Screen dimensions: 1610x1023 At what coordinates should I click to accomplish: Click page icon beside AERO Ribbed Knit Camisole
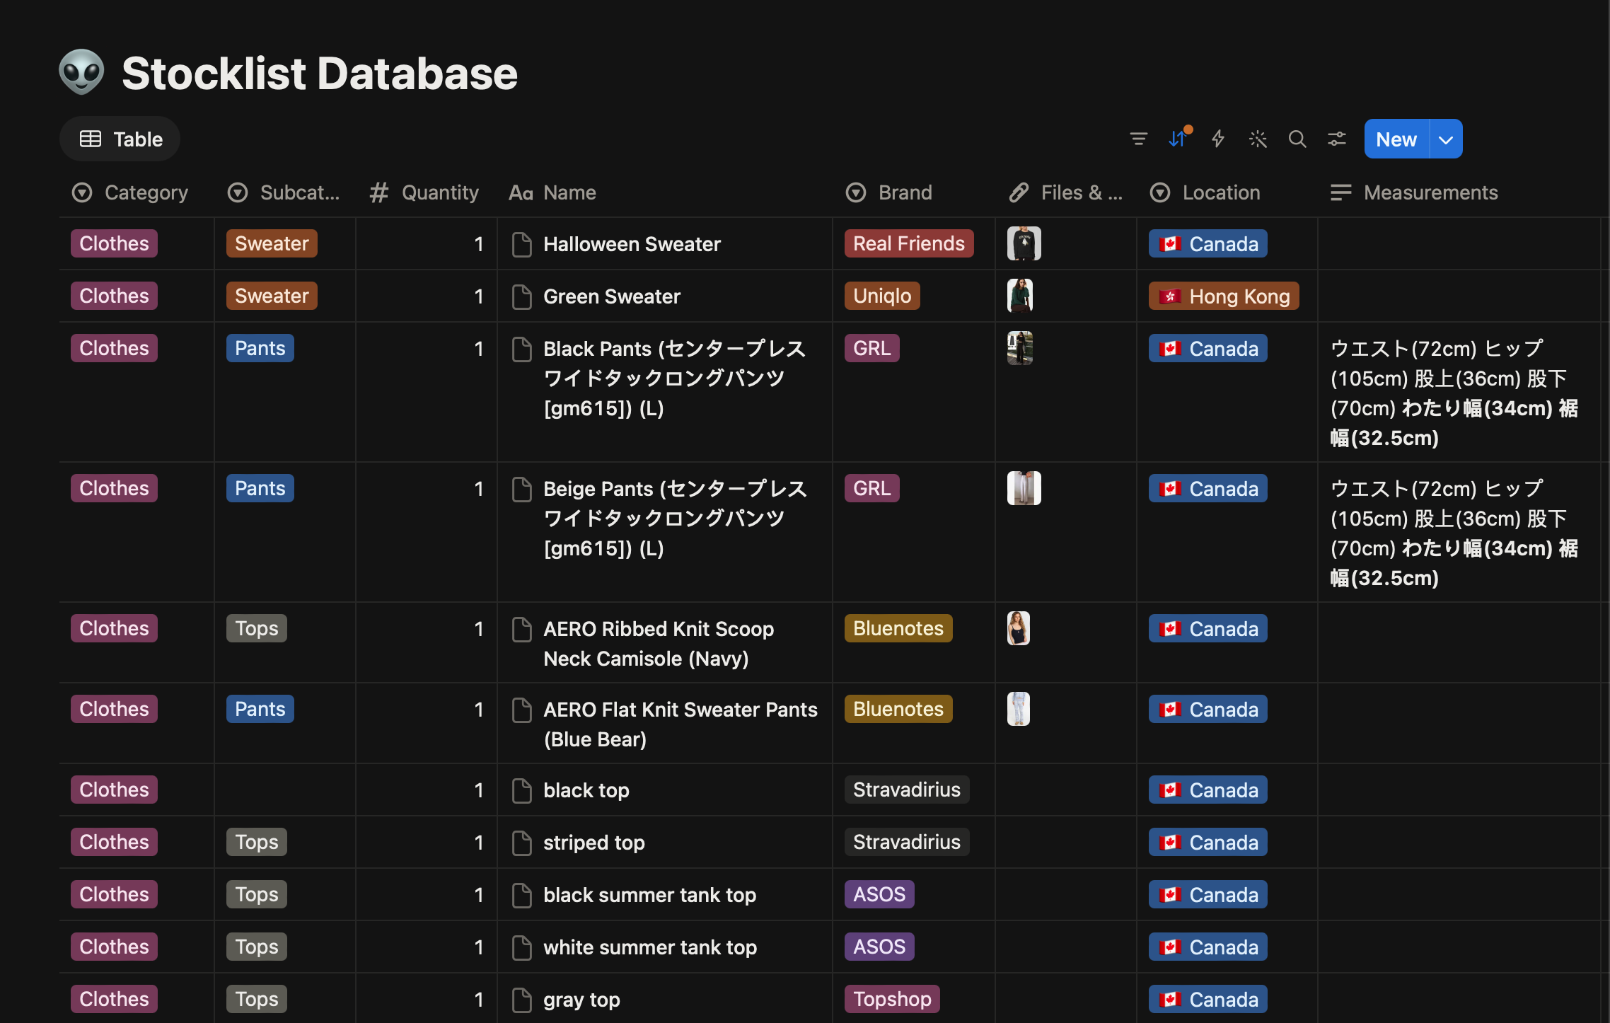pyautogui.click(x=522, y=629)
